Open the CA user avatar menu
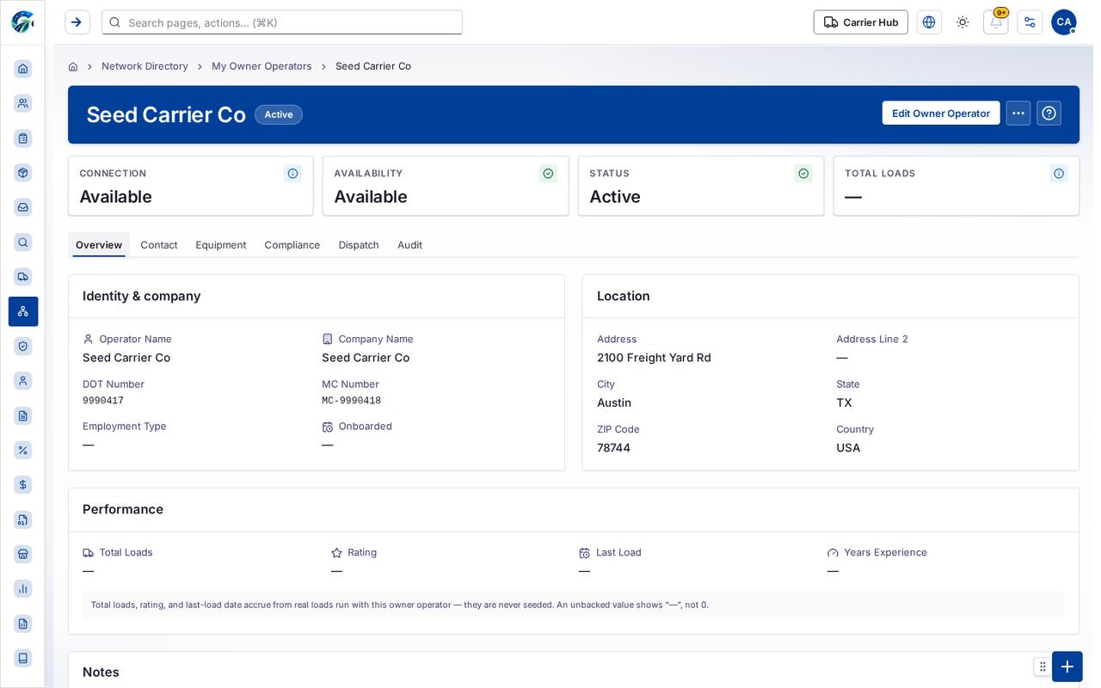The height and width of the screenshot is (688, 1101). pos(1064,22)
